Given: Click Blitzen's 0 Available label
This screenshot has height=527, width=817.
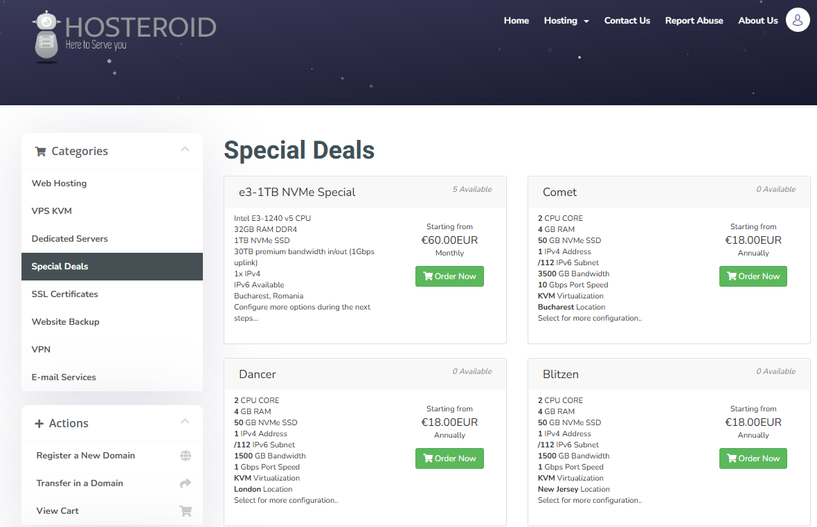Looking at the screenshot, I should point(776,371).
